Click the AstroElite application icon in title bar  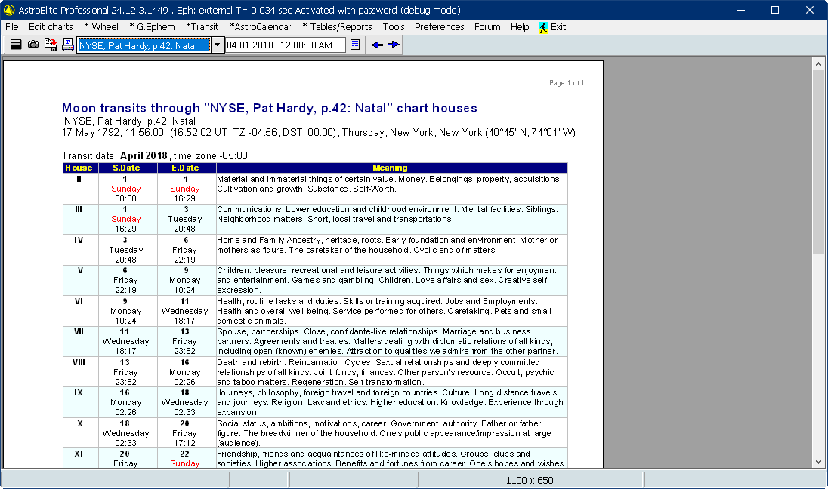[9, 10]
